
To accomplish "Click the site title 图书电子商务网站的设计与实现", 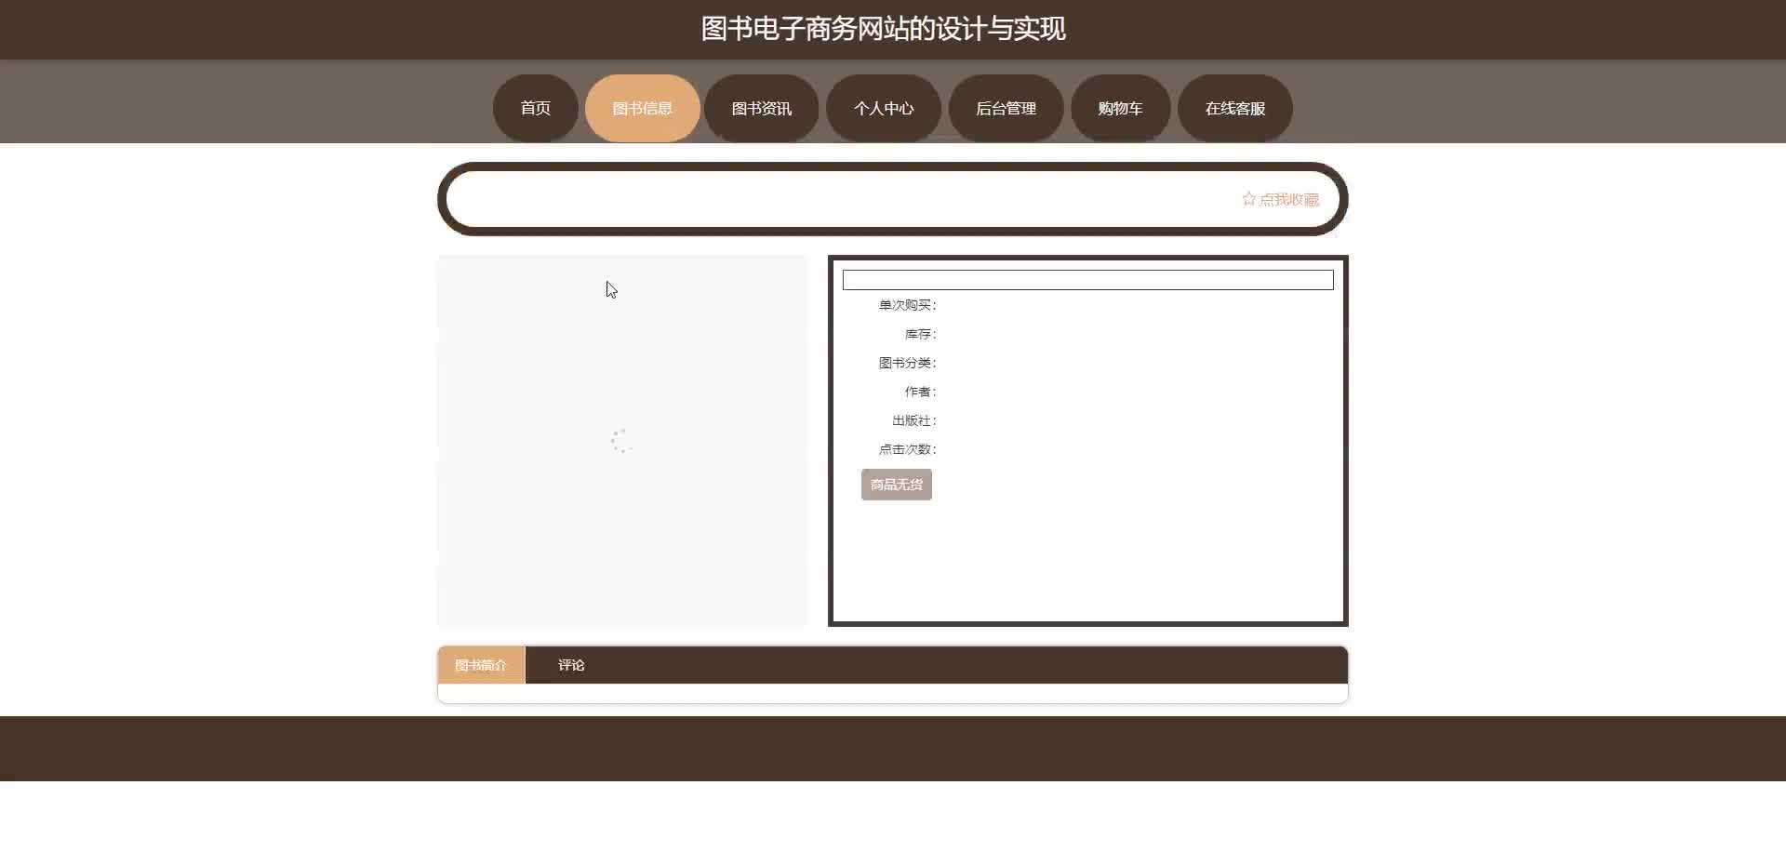I will click(x=883, y=29).
